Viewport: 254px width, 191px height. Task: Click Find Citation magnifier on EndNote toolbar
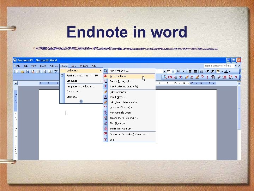click(165, 77)
